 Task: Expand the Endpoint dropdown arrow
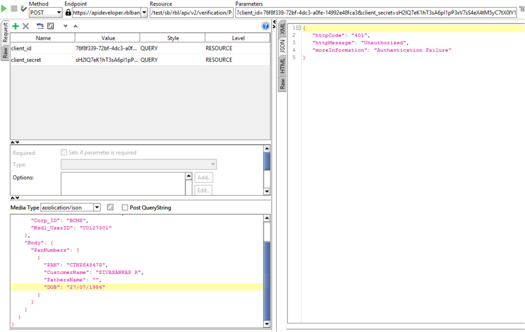click(x=144, y=13)
